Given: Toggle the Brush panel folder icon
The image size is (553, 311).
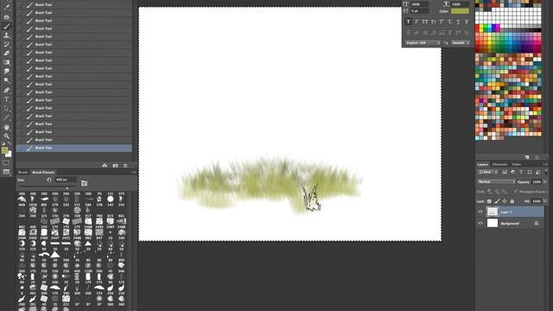Looking at the screenshot, I should pyautogui.click(x=85, y=183).
